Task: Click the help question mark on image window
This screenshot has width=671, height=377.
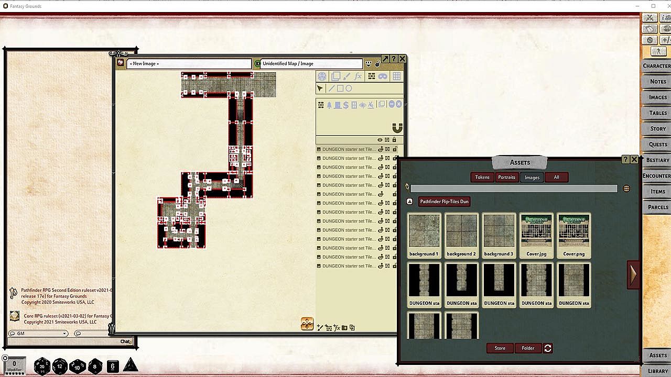Action: (393, 59)
